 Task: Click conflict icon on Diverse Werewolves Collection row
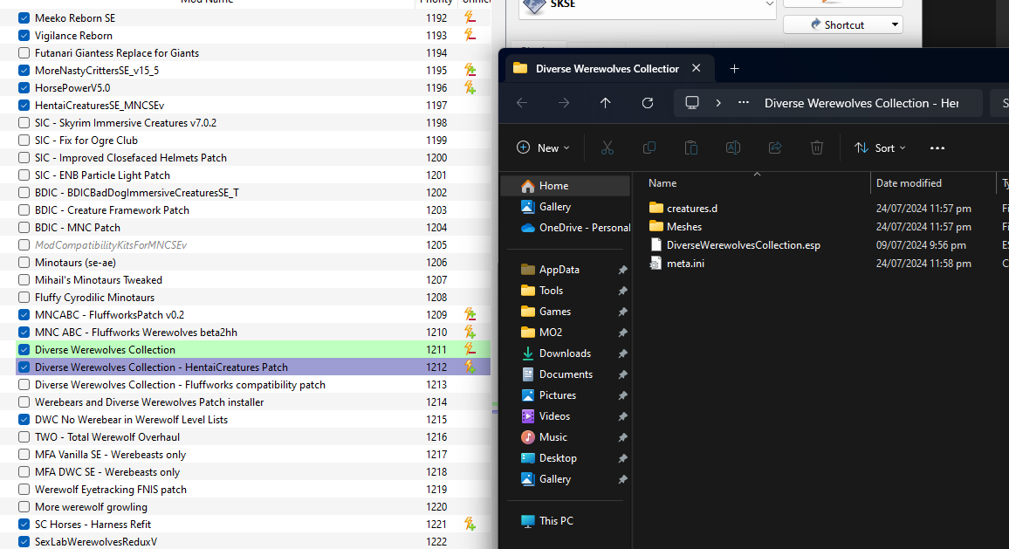tap(470, 349)
